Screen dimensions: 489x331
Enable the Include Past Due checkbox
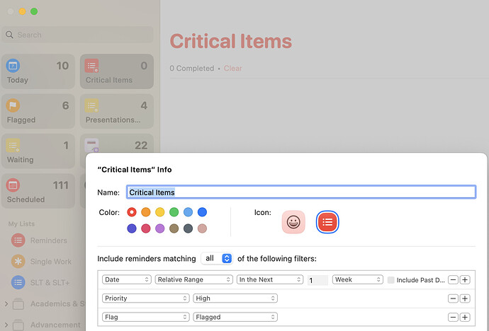tap(391, 280)
